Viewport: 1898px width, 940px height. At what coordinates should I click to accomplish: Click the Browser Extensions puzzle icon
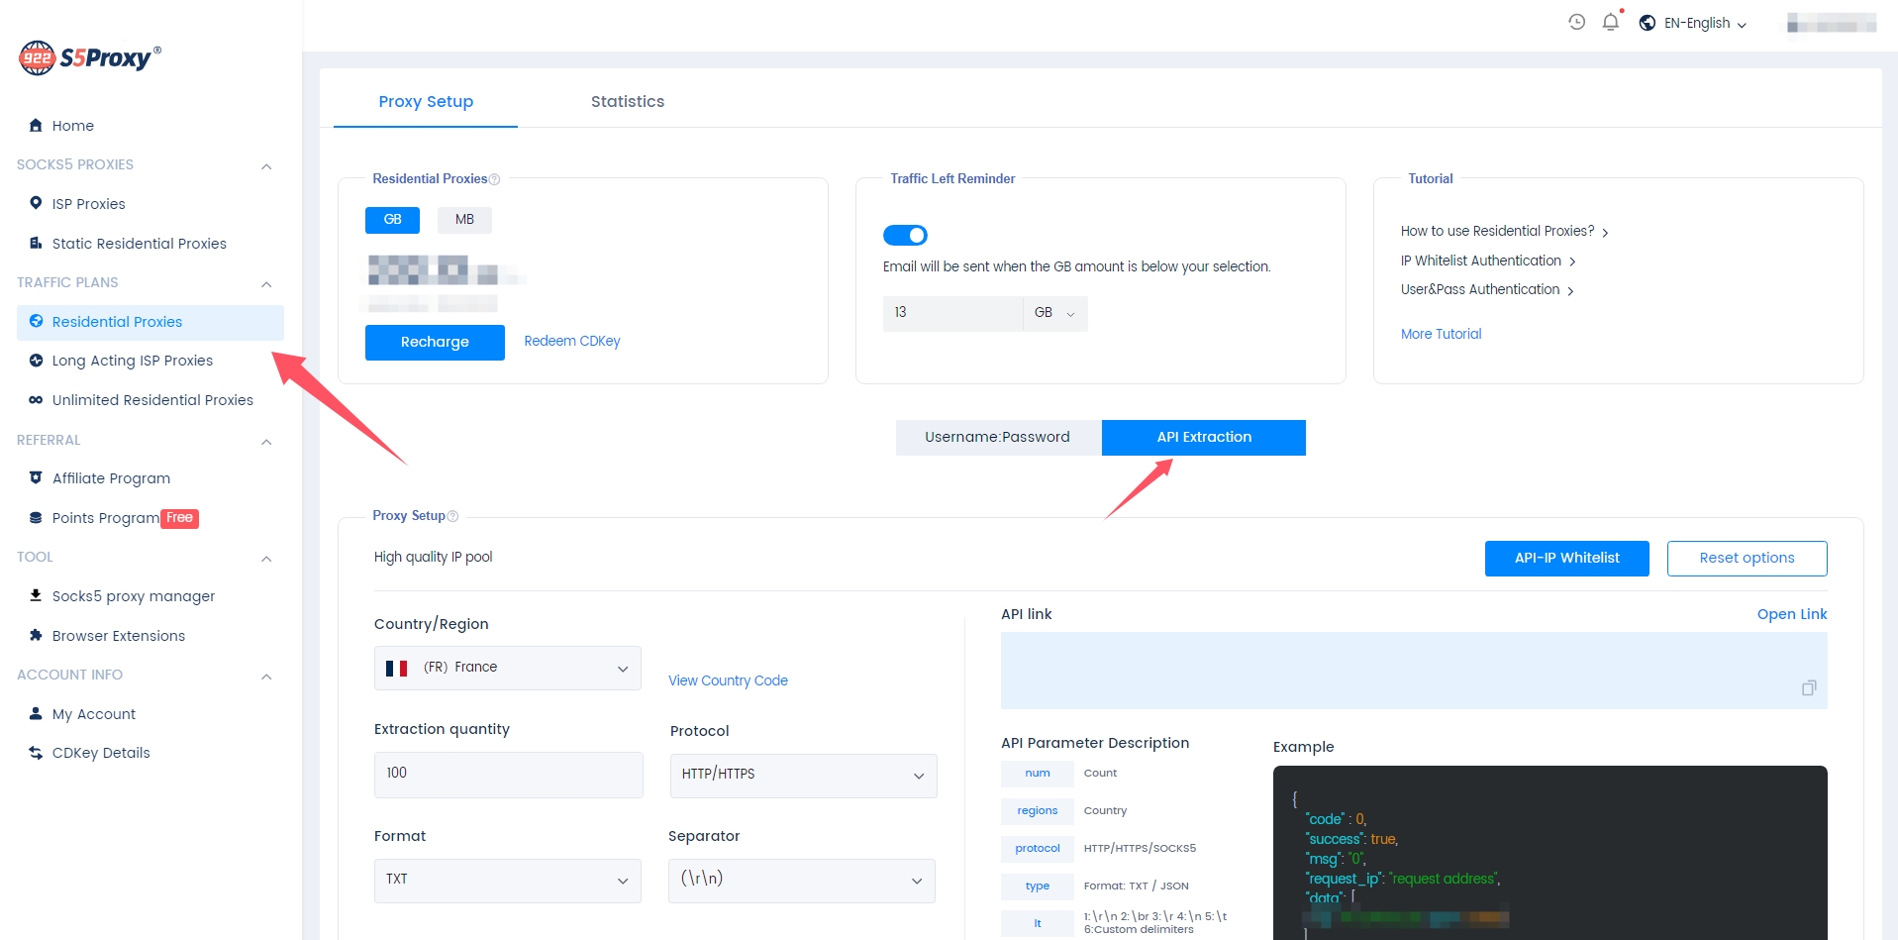click(x=36, y=635)
